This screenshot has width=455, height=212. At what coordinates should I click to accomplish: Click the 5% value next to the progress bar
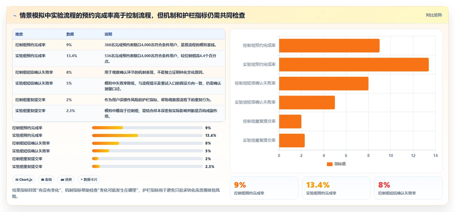tap(208, 151)
